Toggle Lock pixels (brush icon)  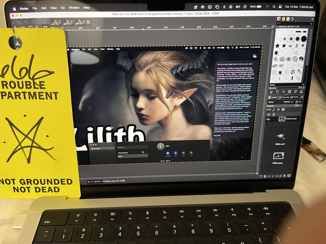[274, 110]
